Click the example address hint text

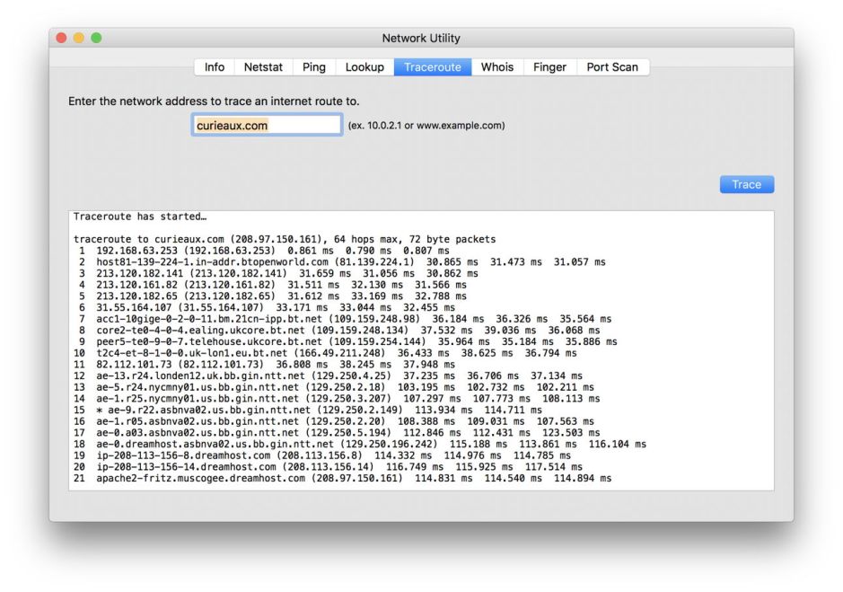(426, 126)
